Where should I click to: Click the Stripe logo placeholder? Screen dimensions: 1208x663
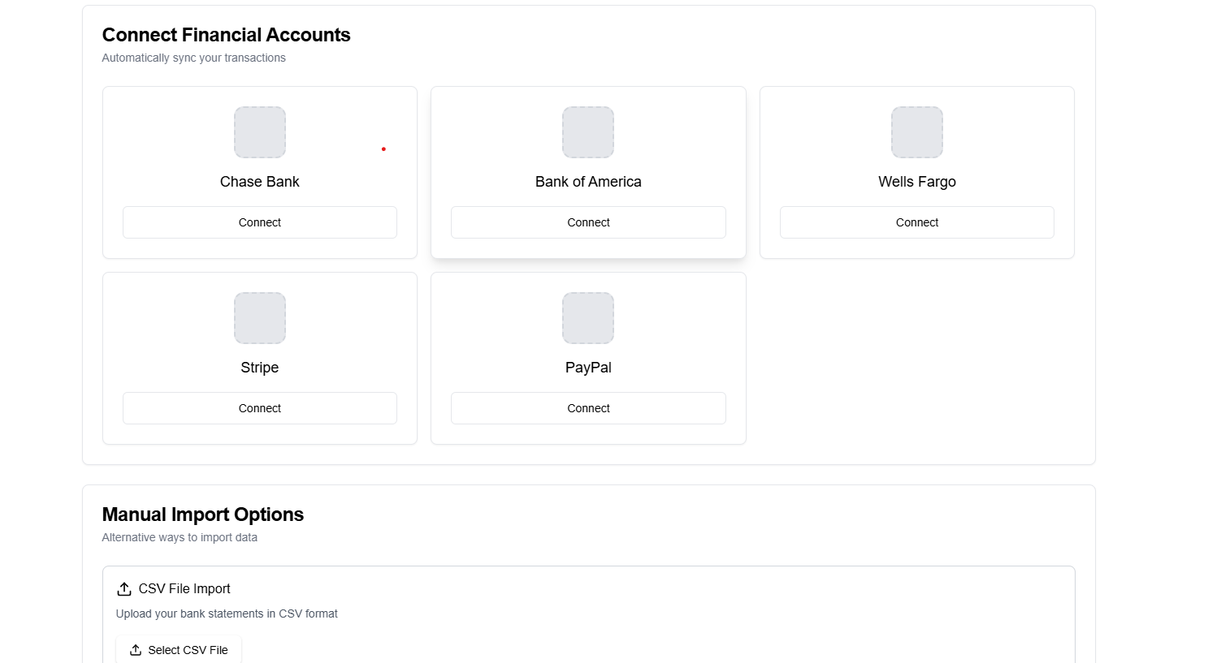(x=260, y=318)
